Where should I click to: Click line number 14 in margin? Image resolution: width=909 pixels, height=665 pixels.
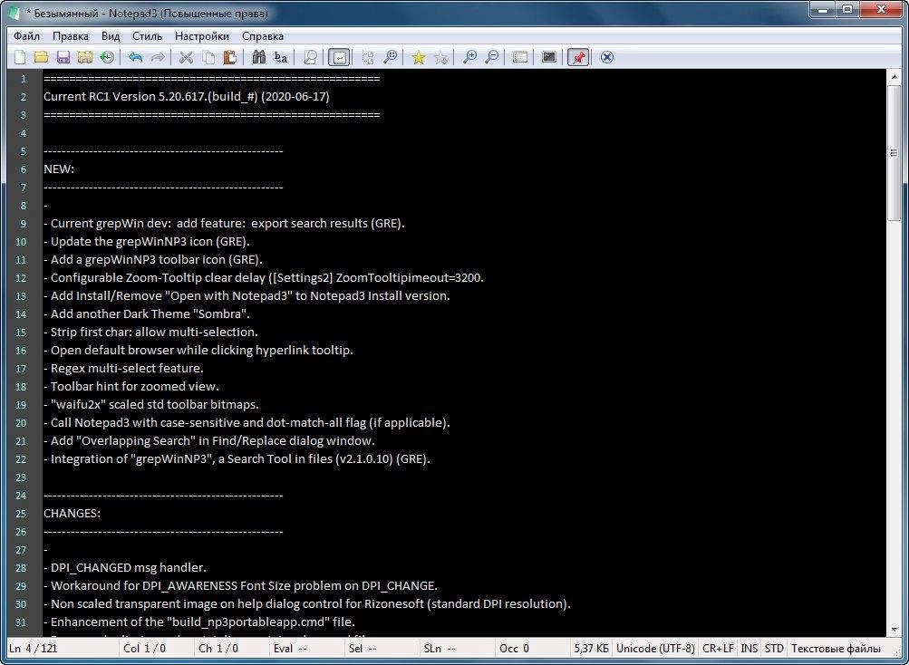(21, 314)
